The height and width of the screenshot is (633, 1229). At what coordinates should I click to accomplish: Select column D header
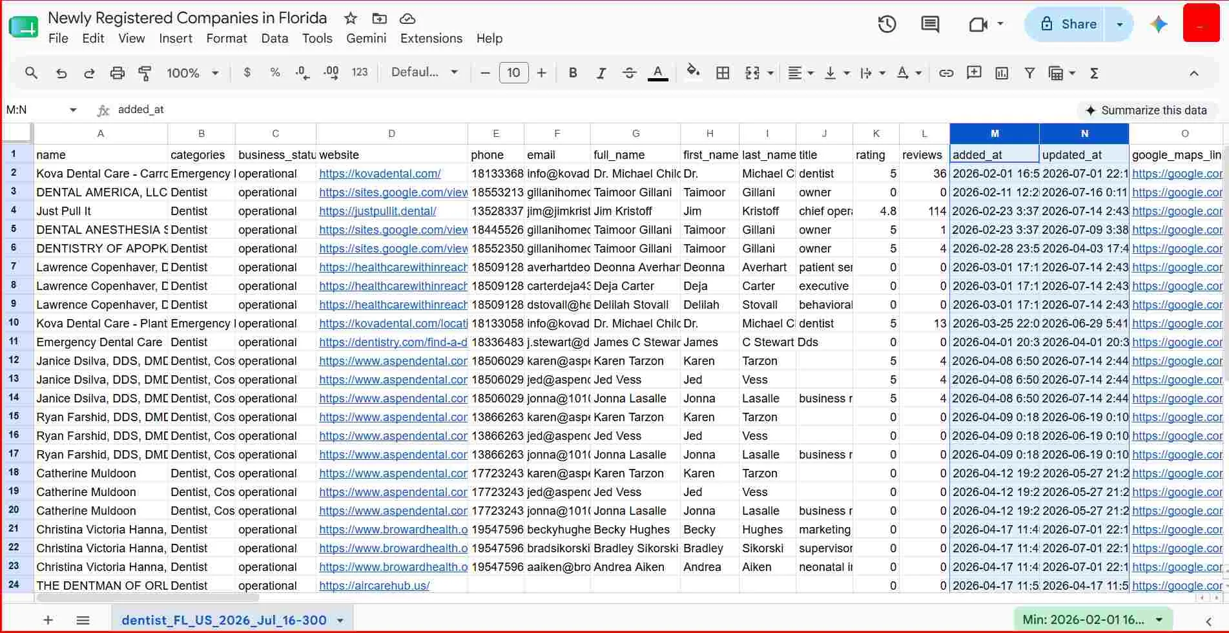[392, 134]
